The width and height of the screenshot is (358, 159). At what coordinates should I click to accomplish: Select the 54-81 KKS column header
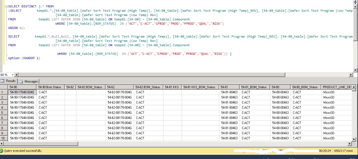point(173,87)
